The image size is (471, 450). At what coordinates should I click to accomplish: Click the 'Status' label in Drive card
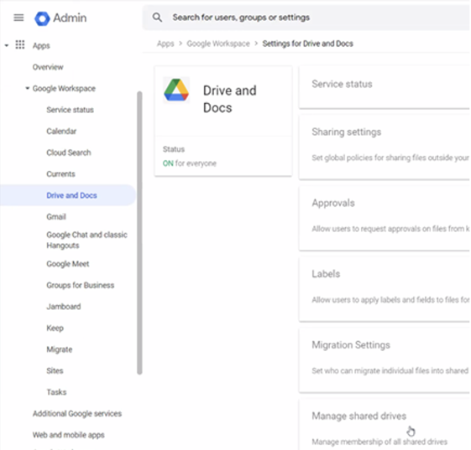point(173,149)
